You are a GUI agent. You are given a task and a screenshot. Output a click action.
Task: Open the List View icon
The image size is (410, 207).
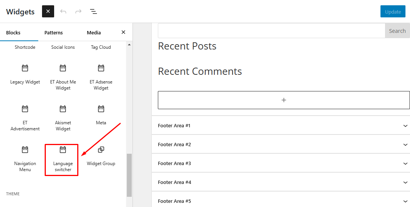[94, 12]
